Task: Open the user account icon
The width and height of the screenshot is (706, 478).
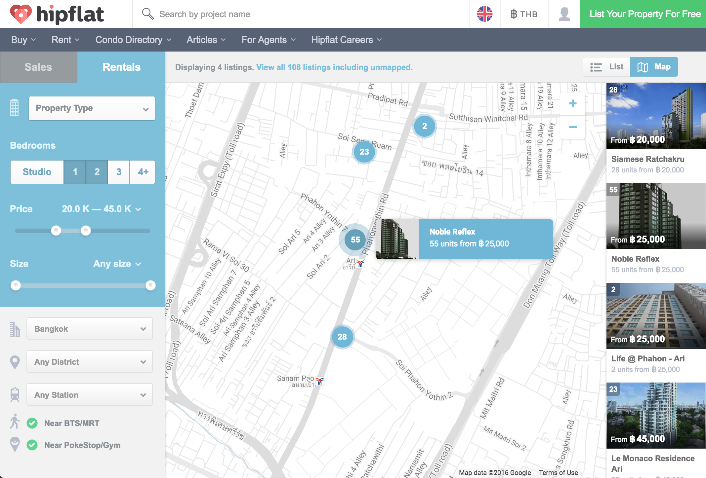Action: (564, 14)
